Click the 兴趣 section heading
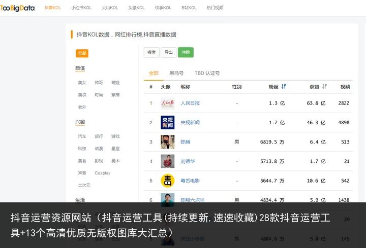 click(80, 122)
